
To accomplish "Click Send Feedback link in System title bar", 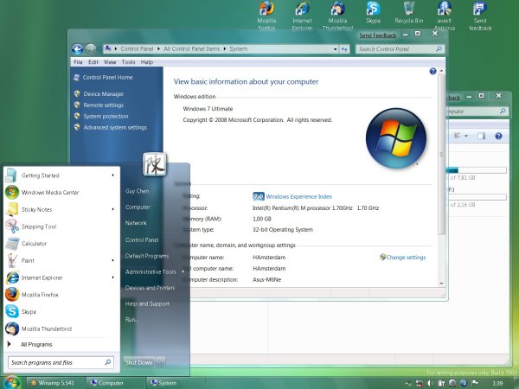I will (x=378, y=35).
